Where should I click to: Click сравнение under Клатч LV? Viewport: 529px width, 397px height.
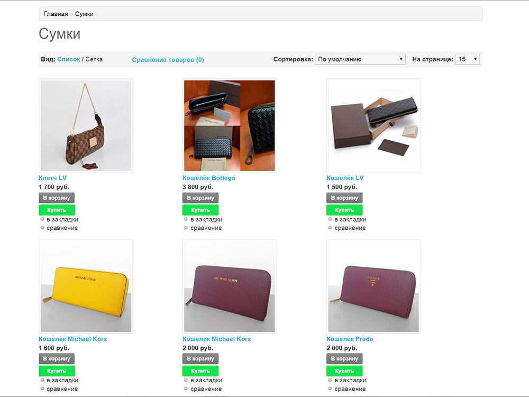click(62, 228)
